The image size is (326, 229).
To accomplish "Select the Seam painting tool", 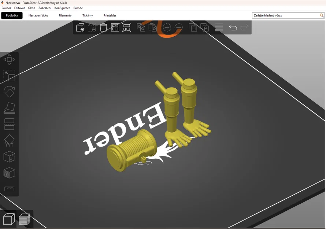I will [10, 156].
